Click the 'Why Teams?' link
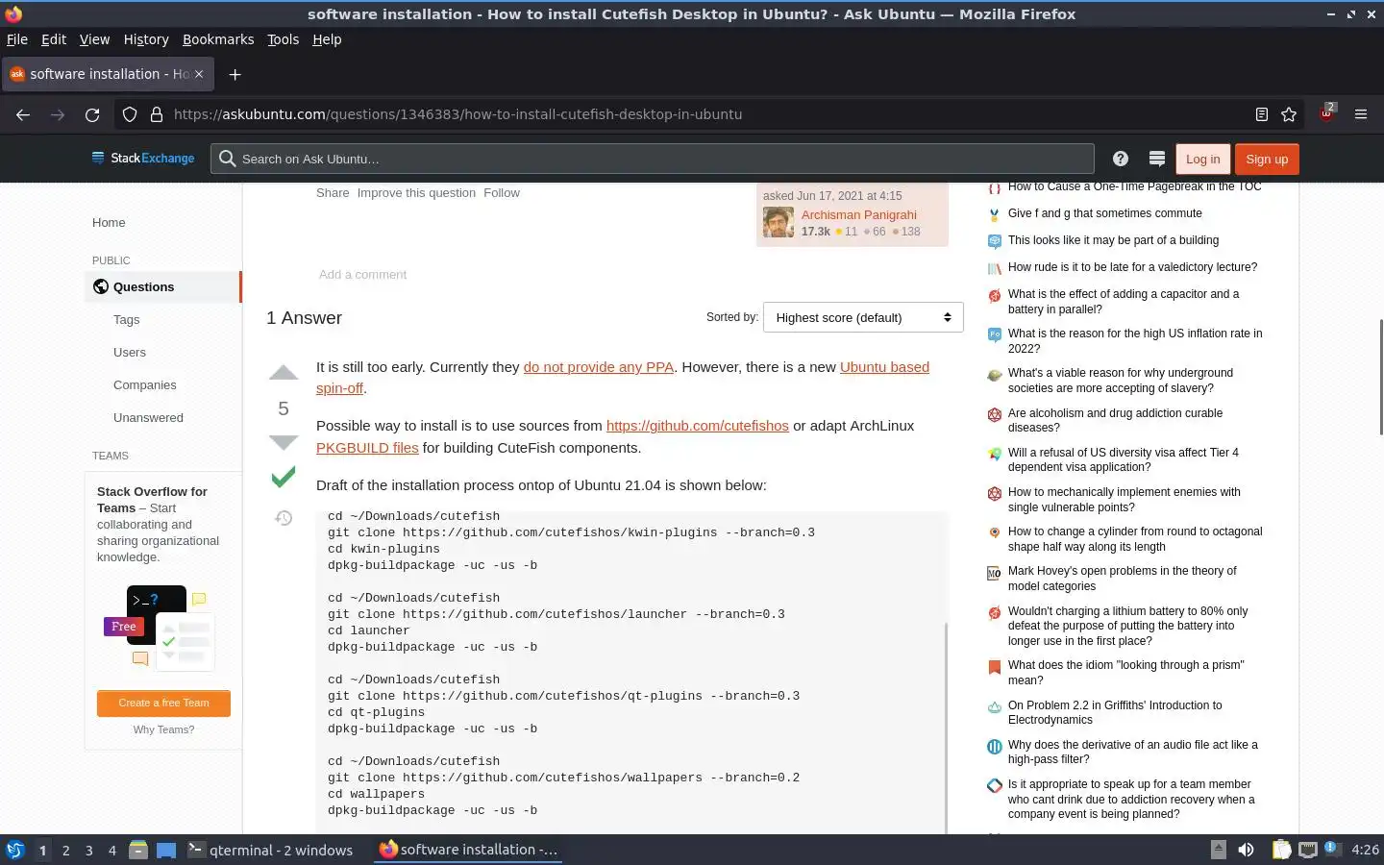Image resolution: width=1384 pixels, height=865 pixels. pyautogui.click(x=163, y=729)
